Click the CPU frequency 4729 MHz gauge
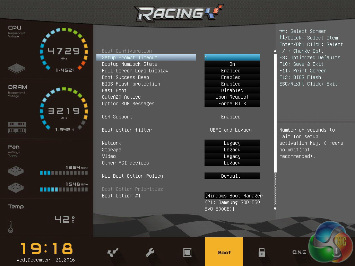Image resolution: width=355 pixels, height=266 pixels. (64, 49)
